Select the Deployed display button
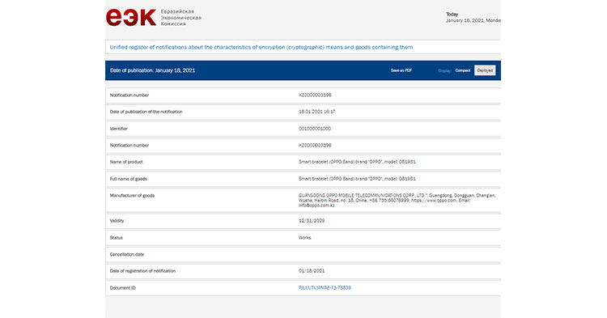The image size is (607, 318). tap(485, 70)
